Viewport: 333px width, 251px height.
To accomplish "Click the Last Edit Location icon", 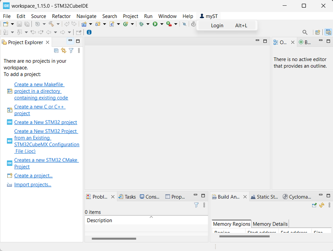I will 33,32.
